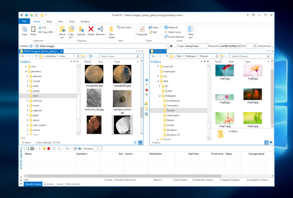Create a New folder from ribbon
Image resolution: width=293 pixels, height=198 pixels.
pos(112,32)
